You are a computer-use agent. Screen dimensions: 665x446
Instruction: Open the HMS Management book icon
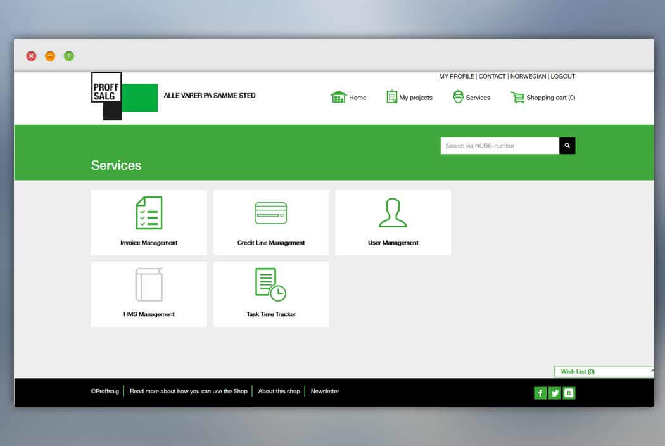pyautogui.click(x=149, y=284)
